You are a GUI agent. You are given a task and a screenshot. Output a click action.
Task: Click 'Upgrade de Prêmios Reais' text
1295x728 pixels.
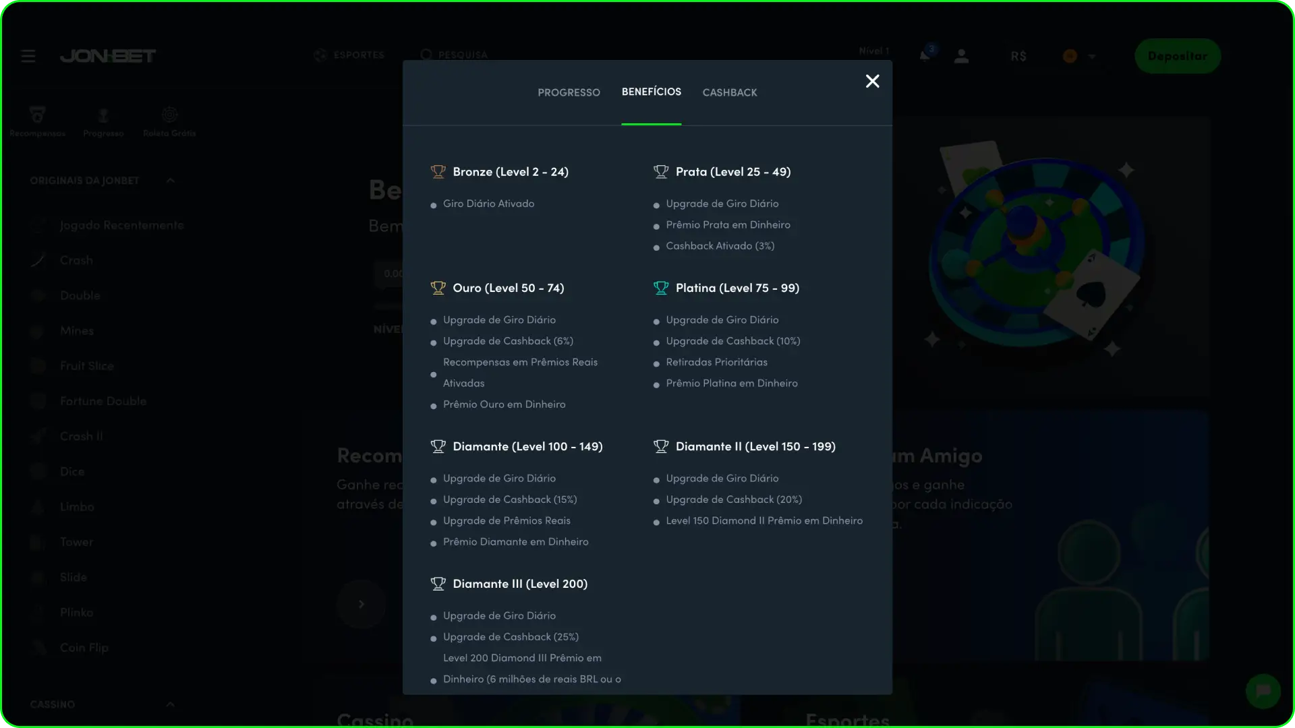[507, 520]
